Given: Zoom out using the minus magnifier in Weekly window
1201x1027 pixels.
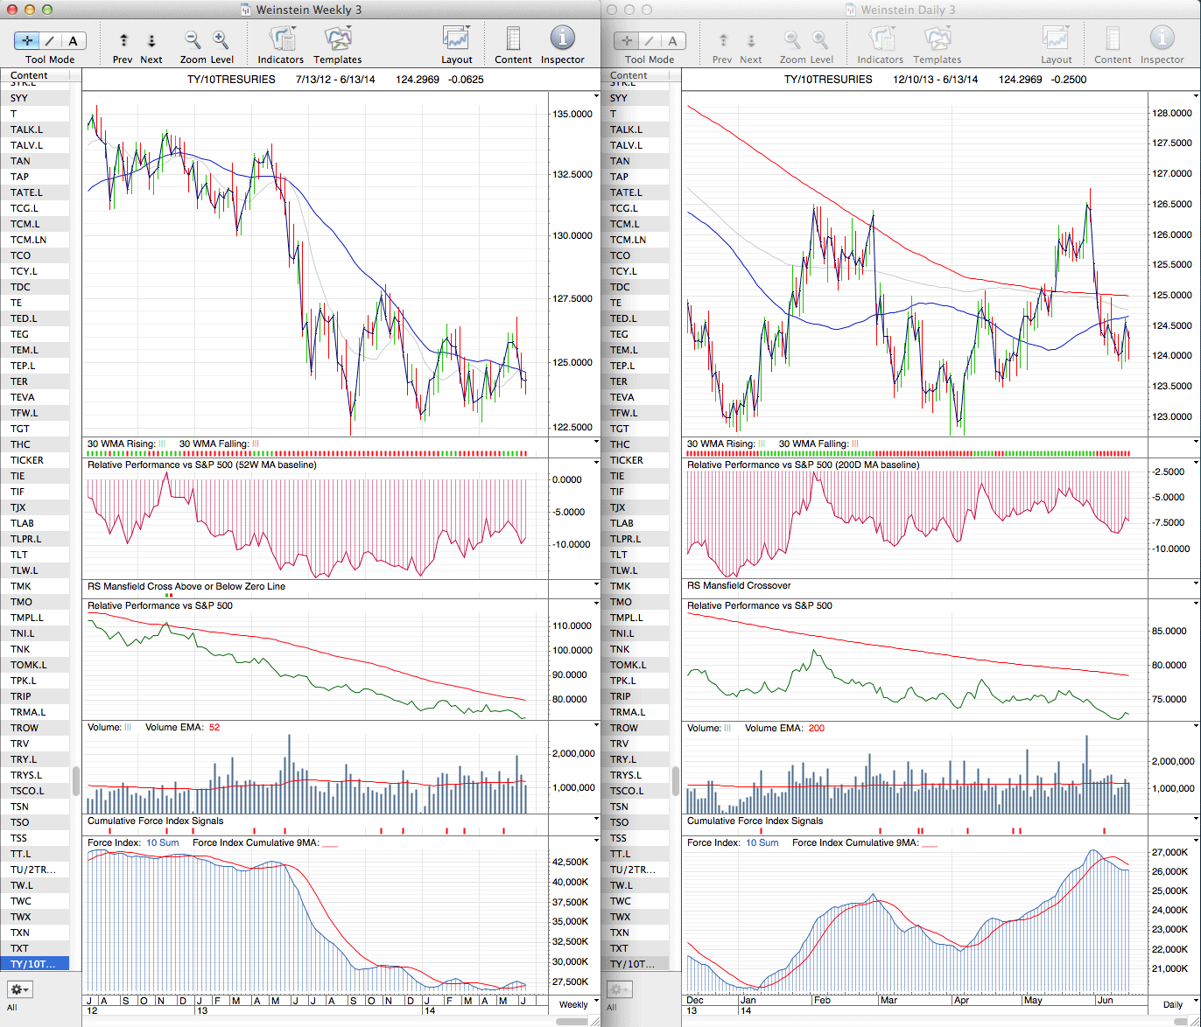Looking at the screenshot, I should click(193, 40).
